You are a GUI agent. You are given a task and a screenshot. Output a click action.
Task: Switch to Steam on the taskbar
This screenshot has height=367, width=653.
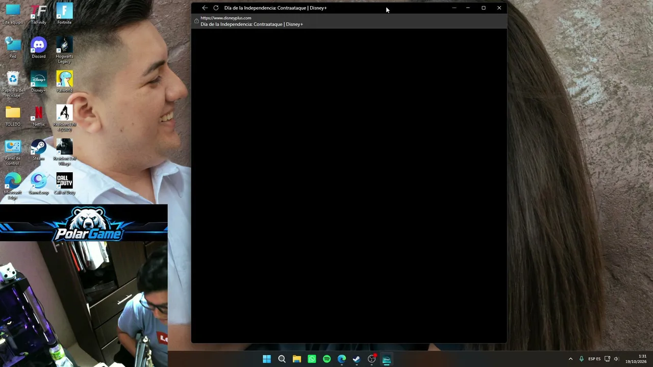click(x=357, y=359)
